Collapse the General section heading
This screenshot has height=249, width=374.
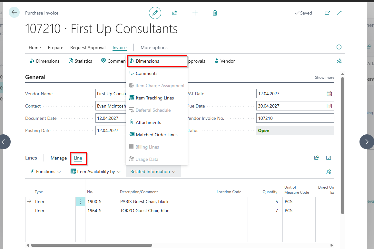tap(35, 77)
